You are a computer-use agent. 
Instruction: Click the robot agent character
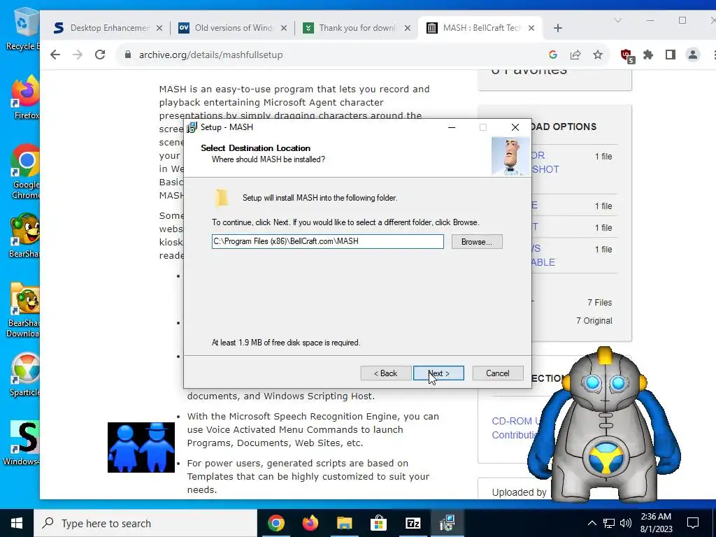(x=605, y=424)
